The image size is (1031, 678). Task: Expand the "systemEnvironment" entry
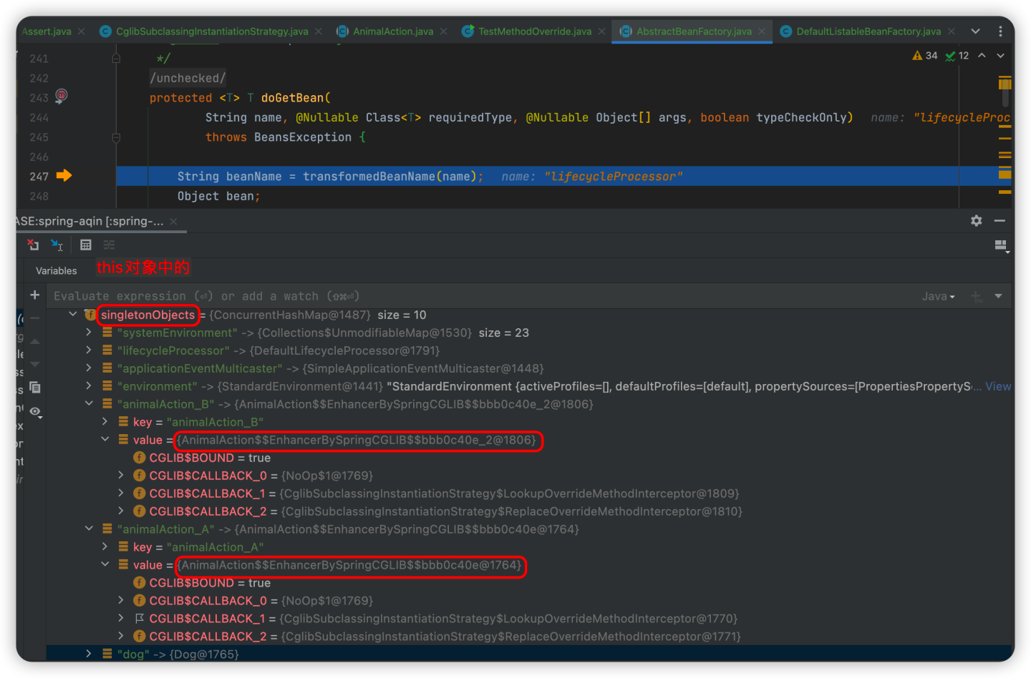coord(89,333)
